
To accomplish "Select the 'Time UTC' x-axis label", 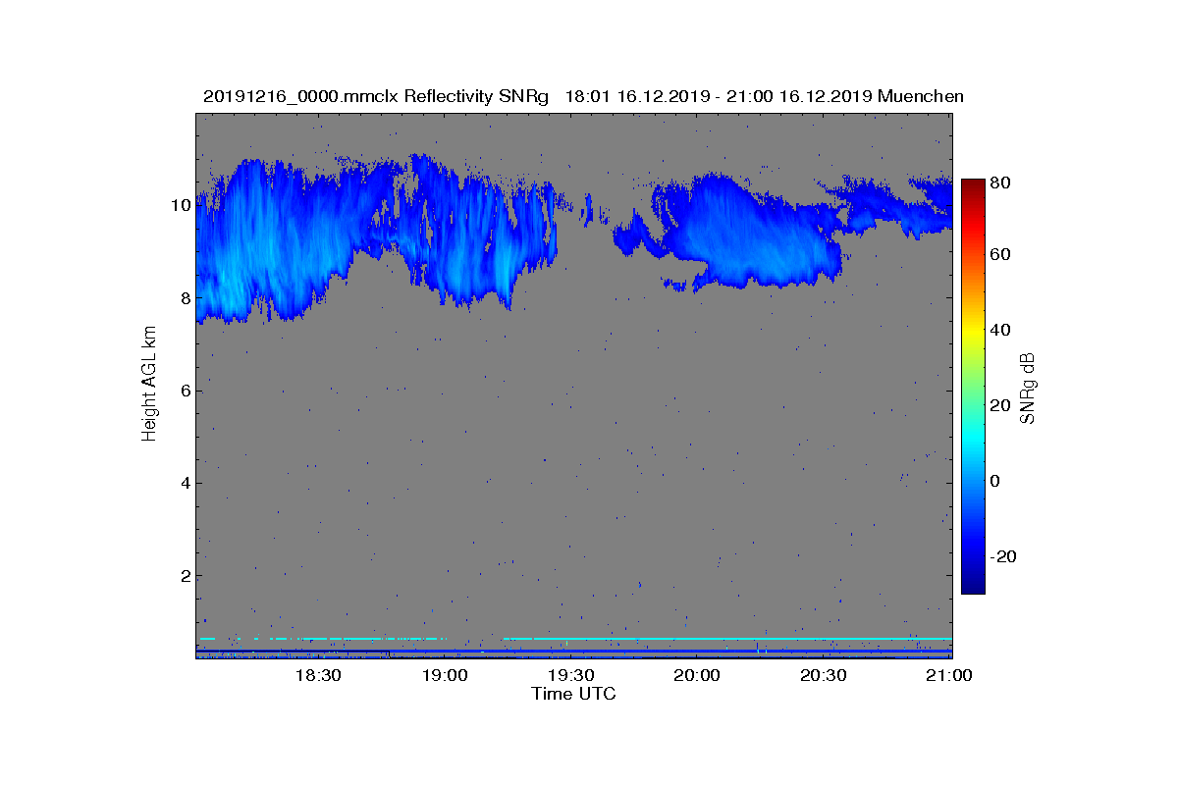I will pyautogui.click(x=573, y=694).
